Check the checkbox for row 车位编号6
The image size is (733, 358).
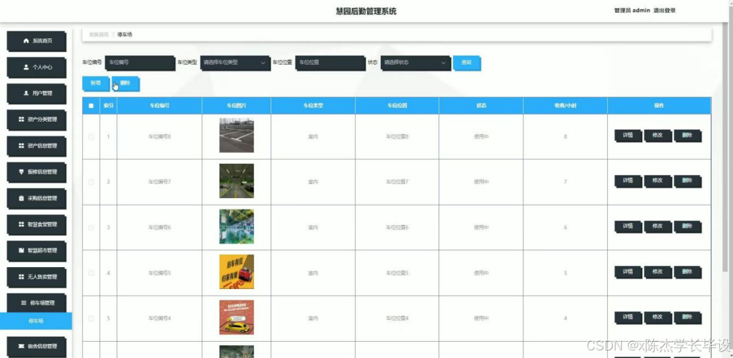(x=91, y=228)
